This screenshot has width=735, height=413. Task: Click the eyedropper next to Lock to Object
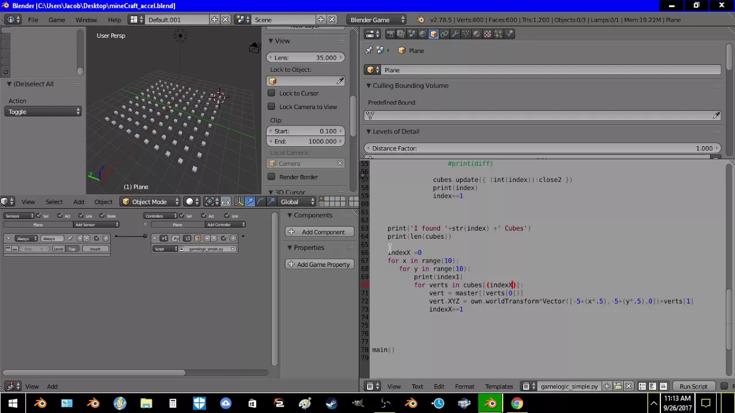340,81
